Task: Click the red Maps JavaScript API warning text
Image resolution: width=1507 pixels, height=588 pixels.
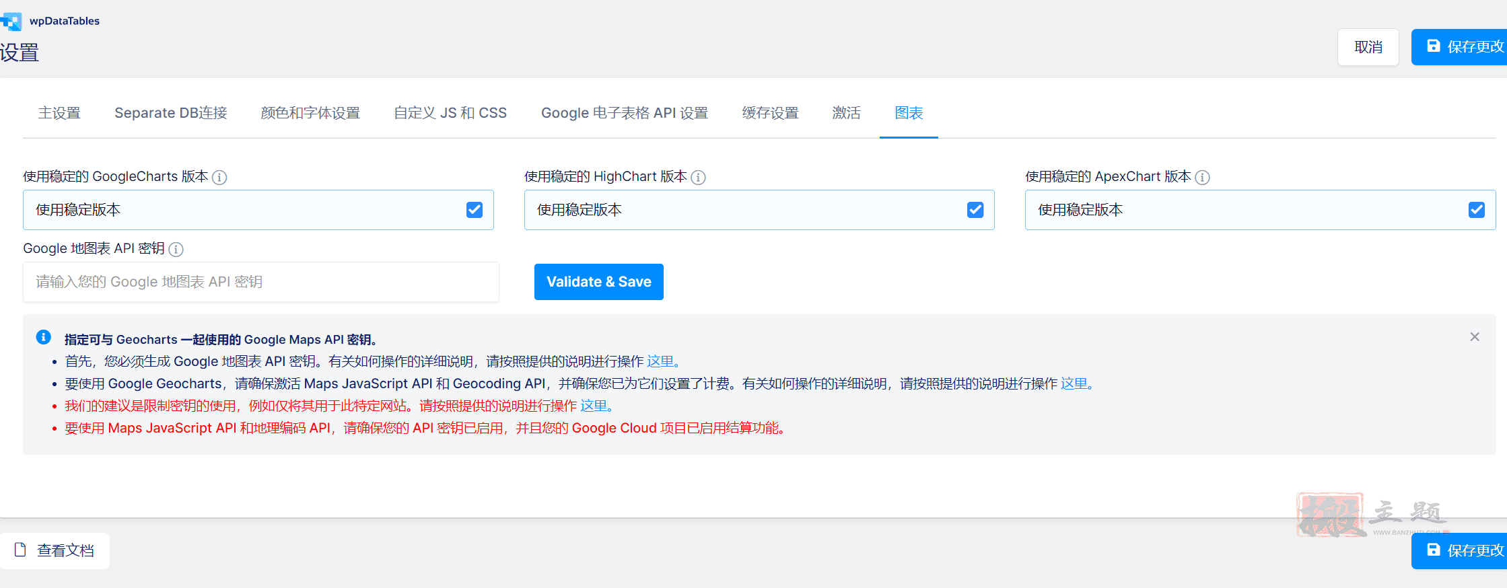Action: click(425, 428)
